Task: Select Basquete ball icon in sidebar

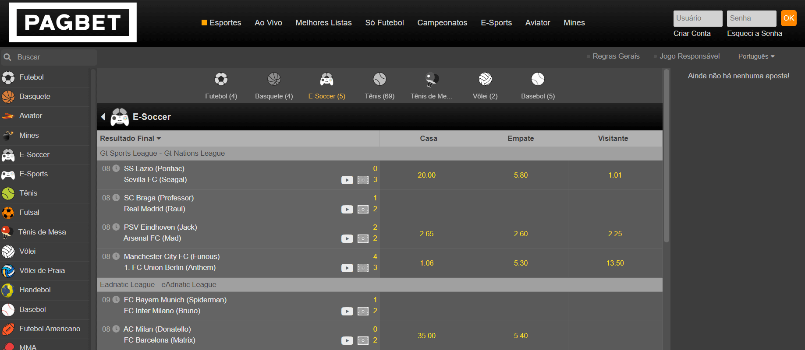Action: point(8,97)
